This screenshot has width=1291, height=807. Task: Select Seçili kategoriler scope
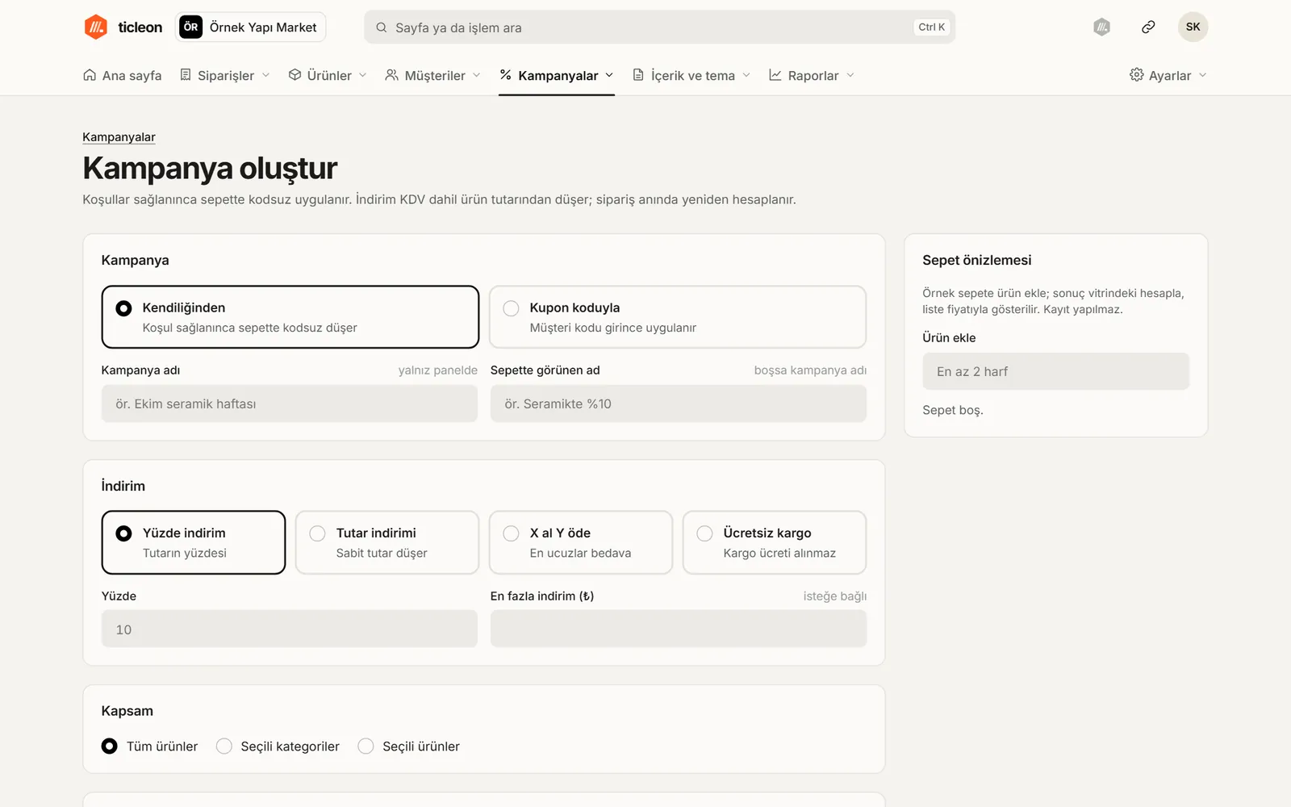click(x=278, y=746)
